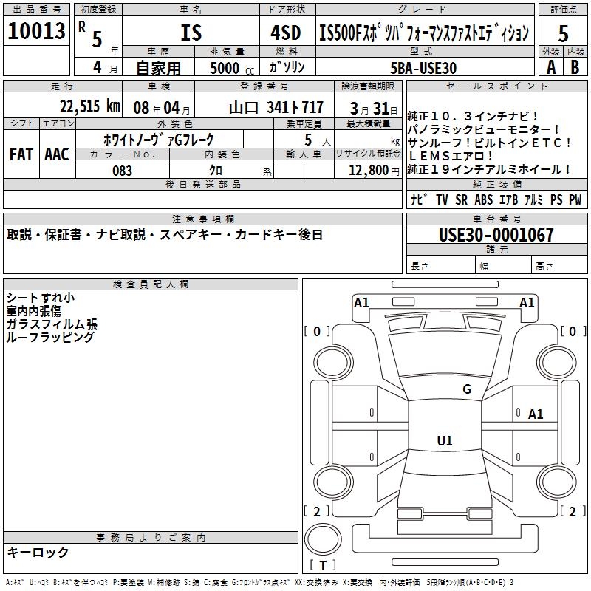Click the 長さ dimension field

pos(440,265)
